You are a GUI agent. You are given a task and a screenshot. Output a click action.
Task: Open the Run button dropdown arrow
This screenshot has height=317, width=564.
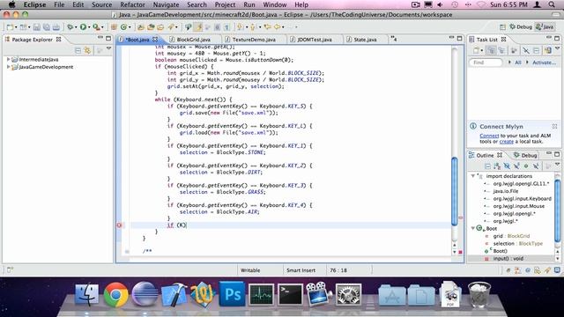pos(89,27)
